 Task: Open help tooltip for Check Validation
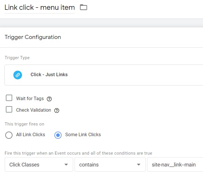pos(57,111)
